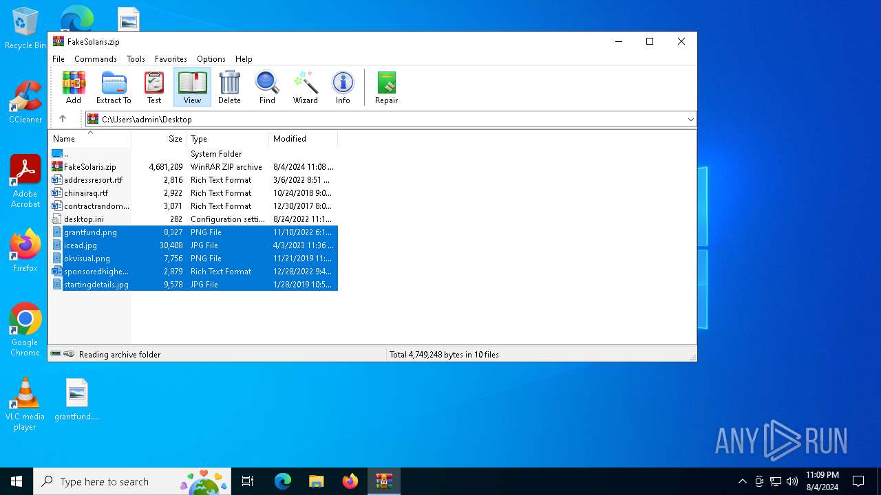This screenshot has height=495, width=881.
Task: Open Adobe Acrobat desktop shortcut
Action: coord(25,181)
